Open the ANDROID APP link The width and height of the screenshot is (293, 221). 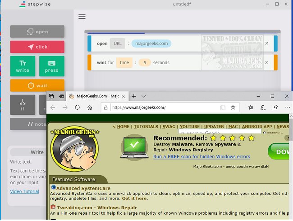[x=257, y=127]
